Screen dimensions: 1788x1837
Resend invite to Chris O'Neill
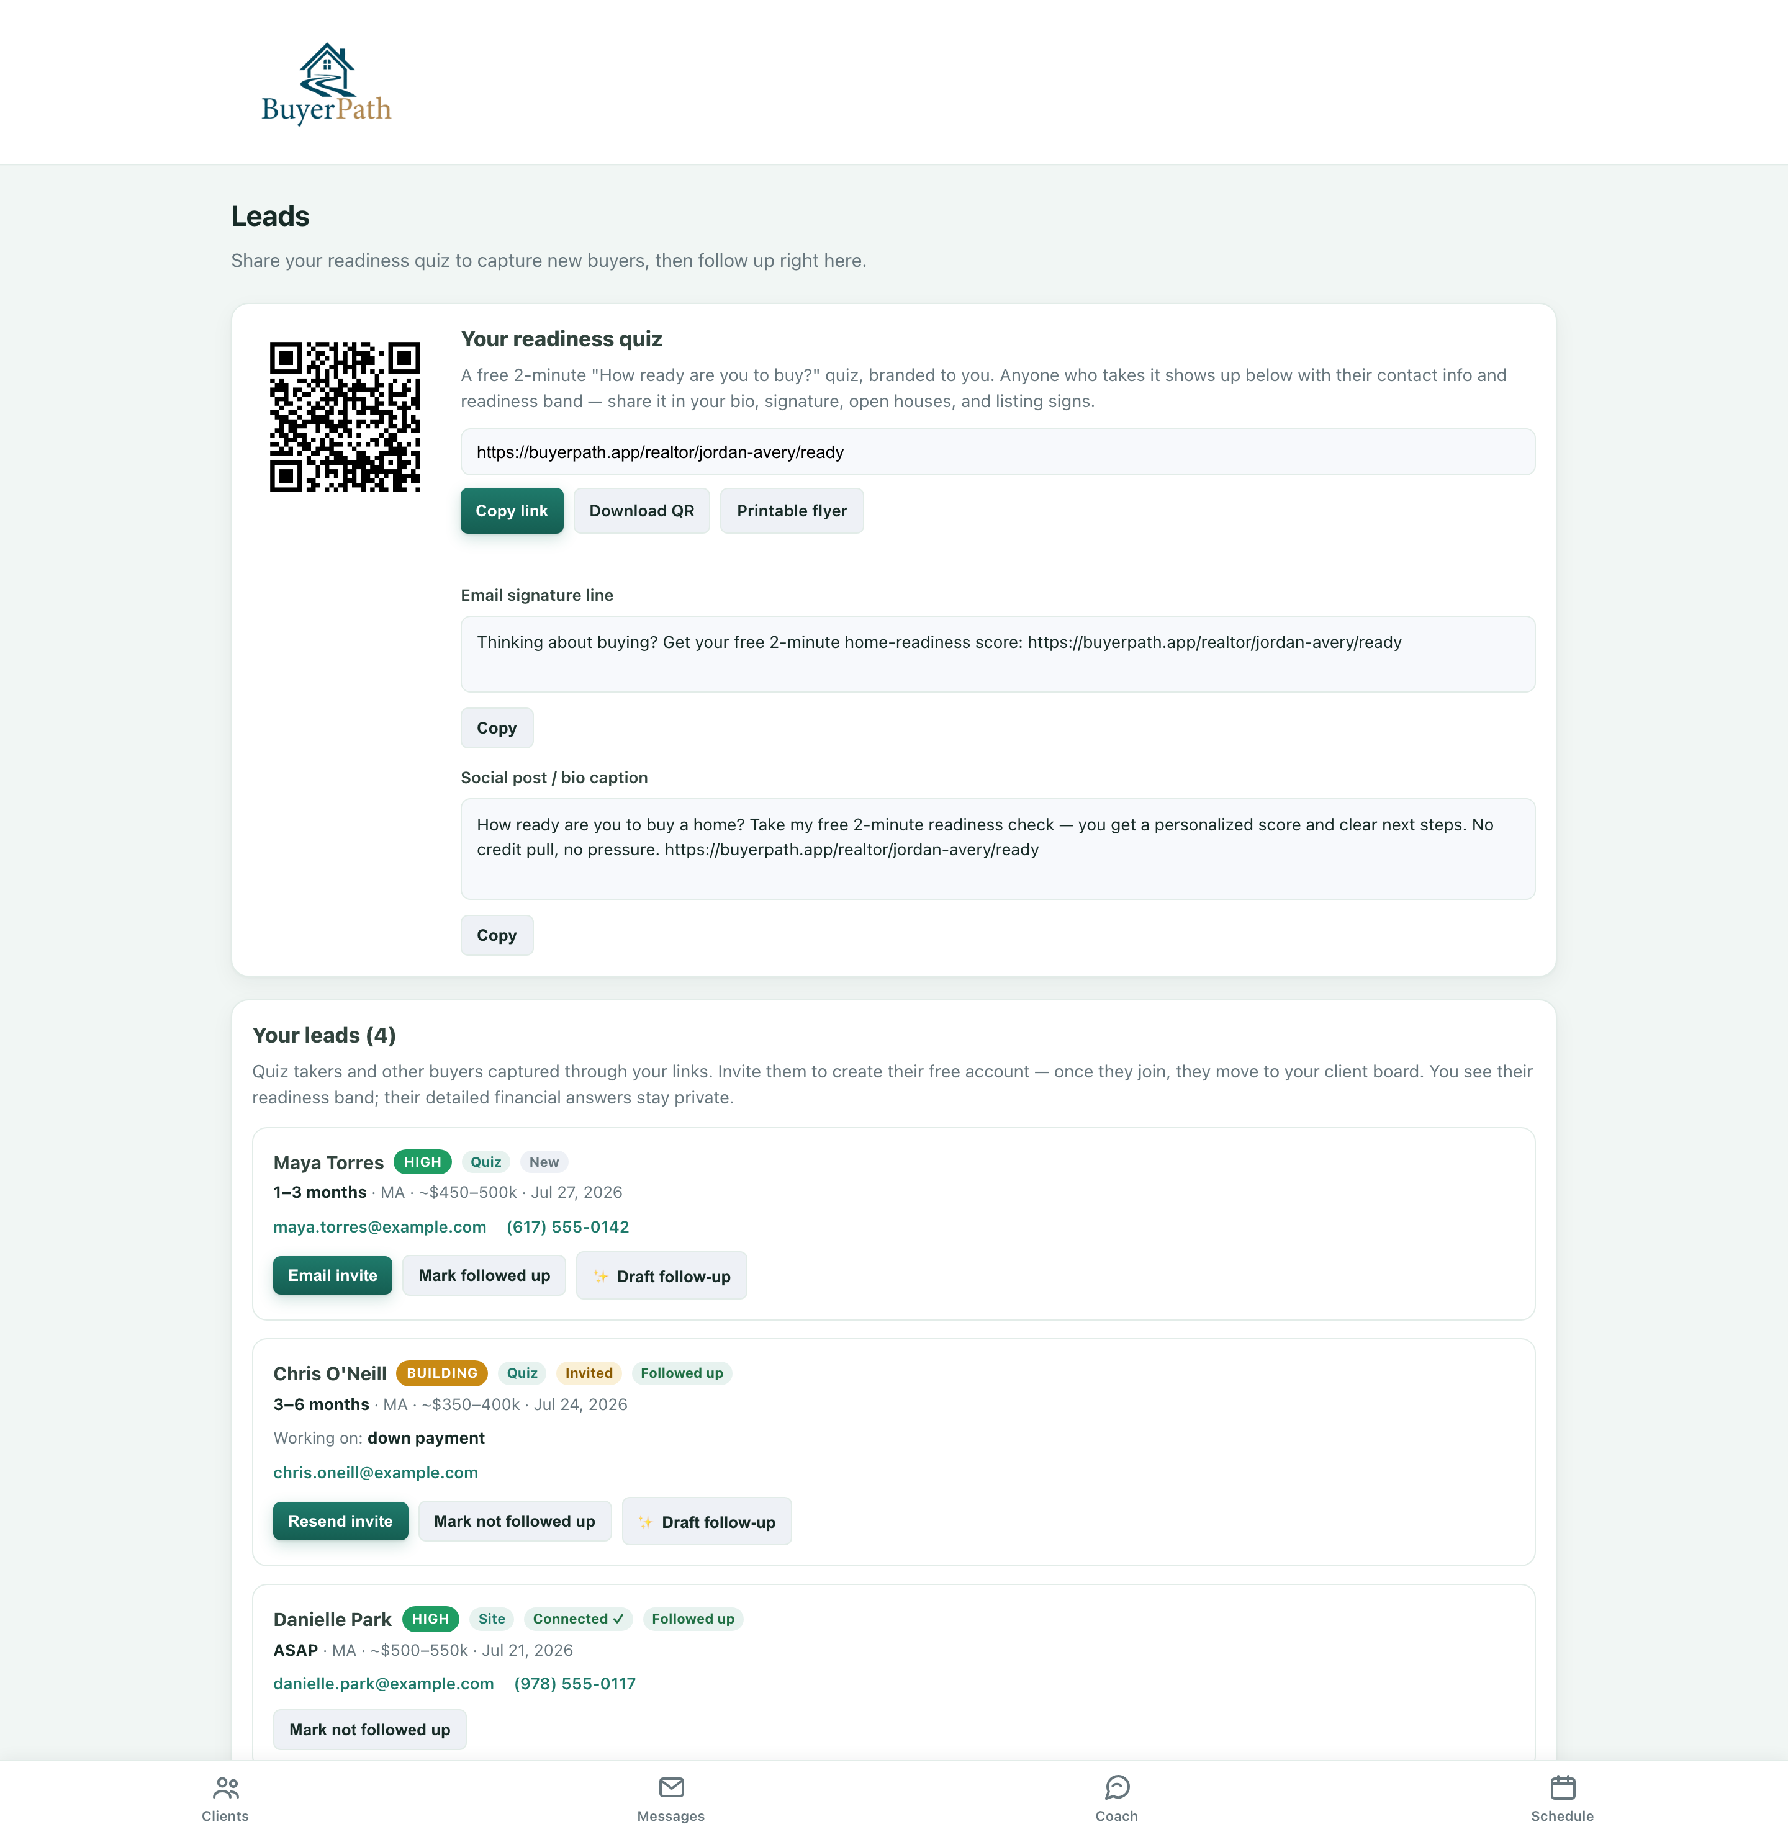coord(340,1522)
